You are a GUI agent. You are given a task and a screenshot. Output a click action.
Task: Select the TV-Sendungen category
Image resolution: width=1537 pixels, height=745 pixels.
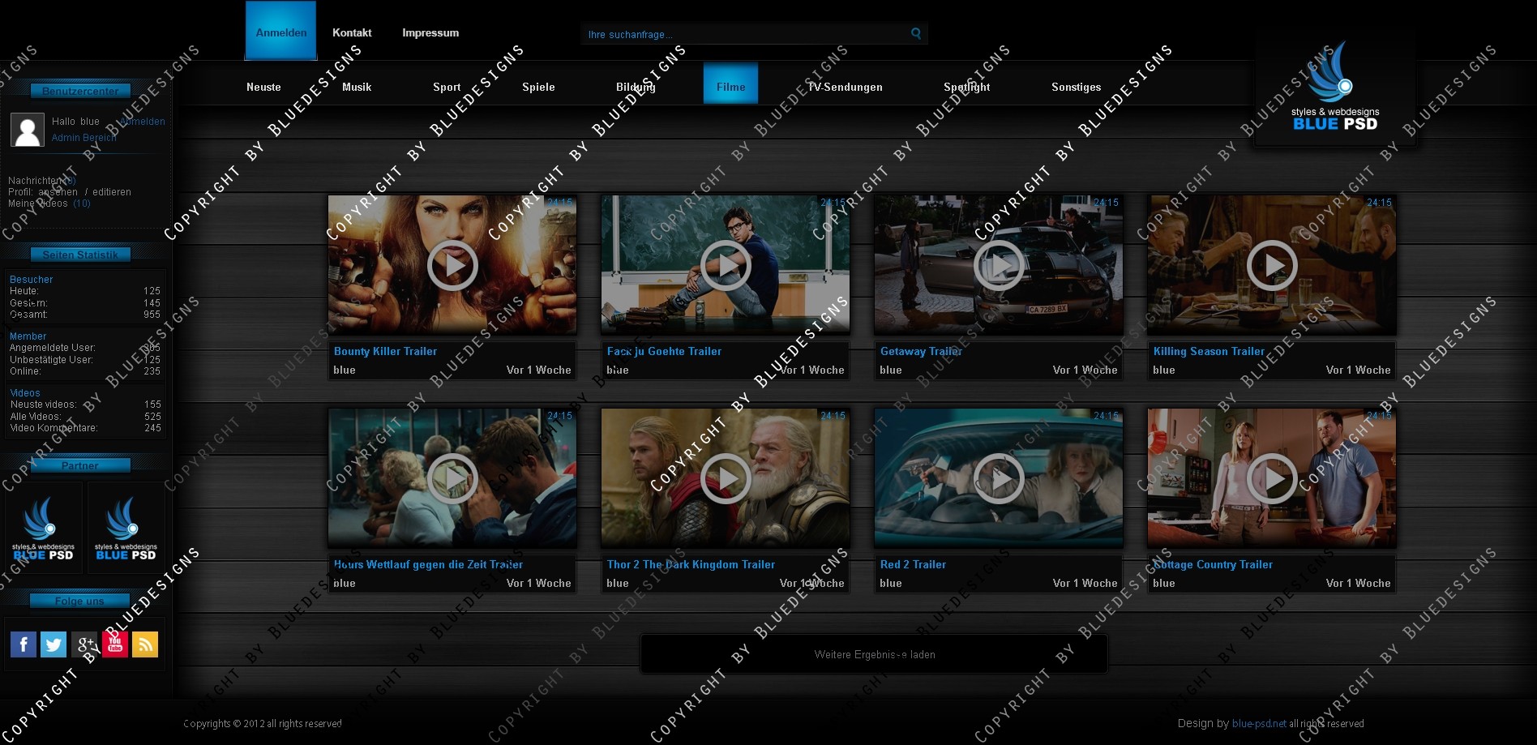point(845,87)
